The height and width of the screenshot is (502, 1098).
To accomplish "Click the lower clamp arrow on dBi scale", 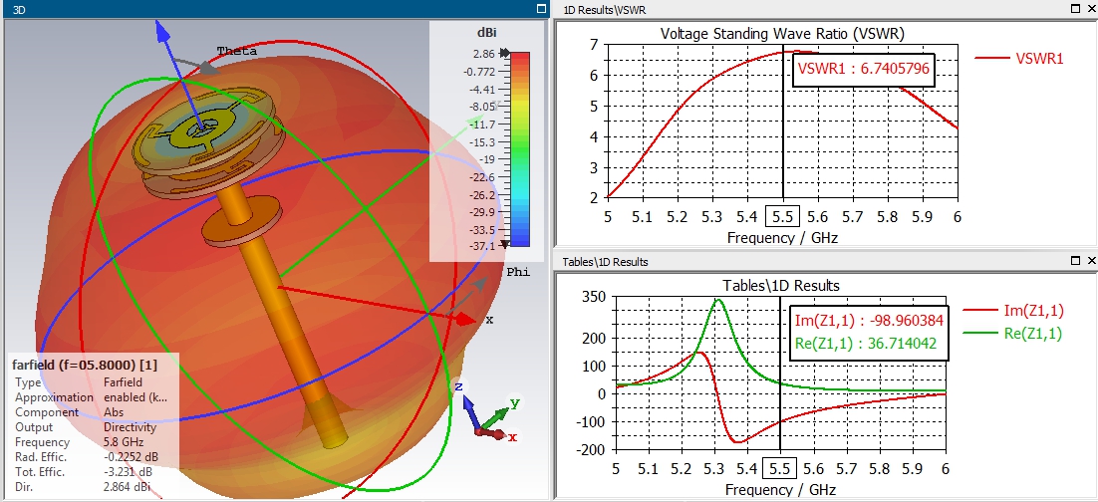I will pos(505,243).
